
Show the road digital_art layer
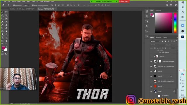pos(151,81)
